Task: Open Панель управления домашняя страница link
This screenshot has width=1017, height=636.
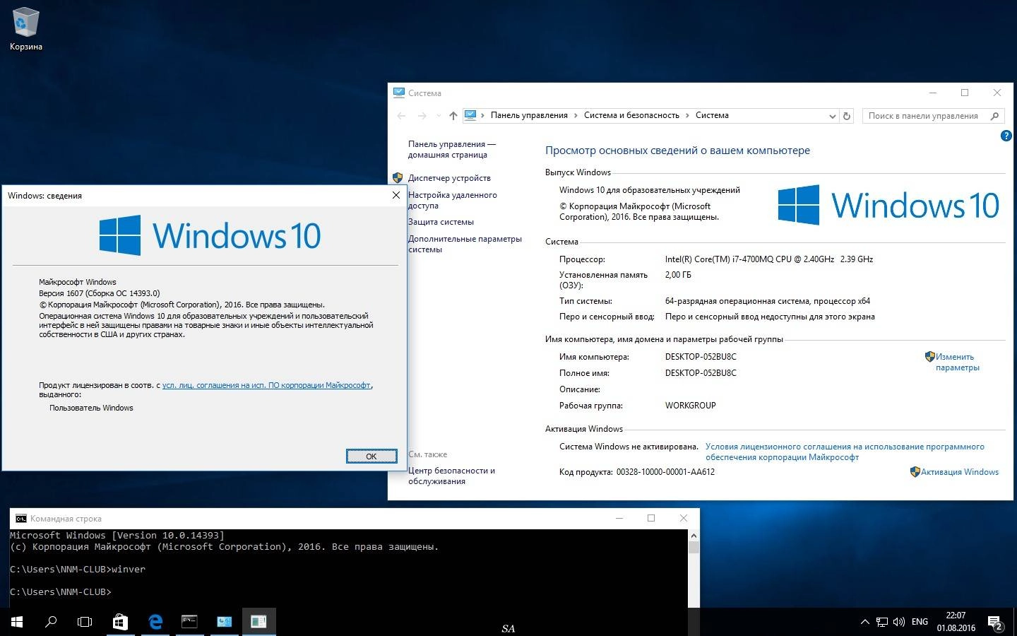Action: pos(451,149)
